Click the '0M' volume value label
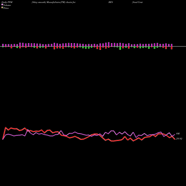This screenshot has height=186, width=186. coord(178,134)
